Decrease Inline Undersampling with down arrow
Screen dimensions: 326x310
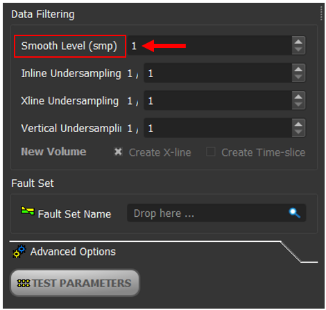(298, 77)
